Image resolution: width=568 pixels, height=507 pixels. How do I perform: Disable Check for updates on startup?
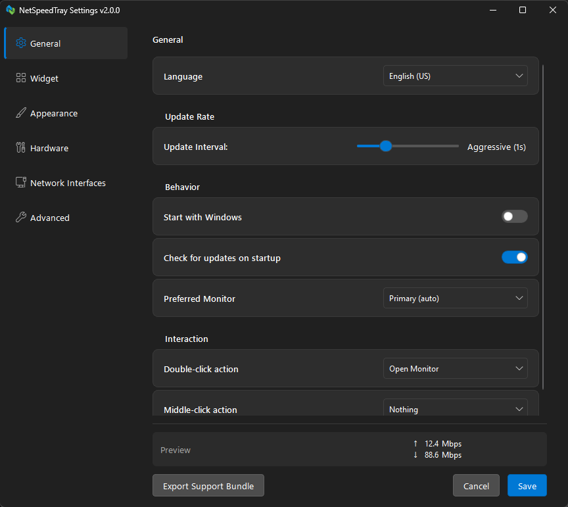pos(514,257)
